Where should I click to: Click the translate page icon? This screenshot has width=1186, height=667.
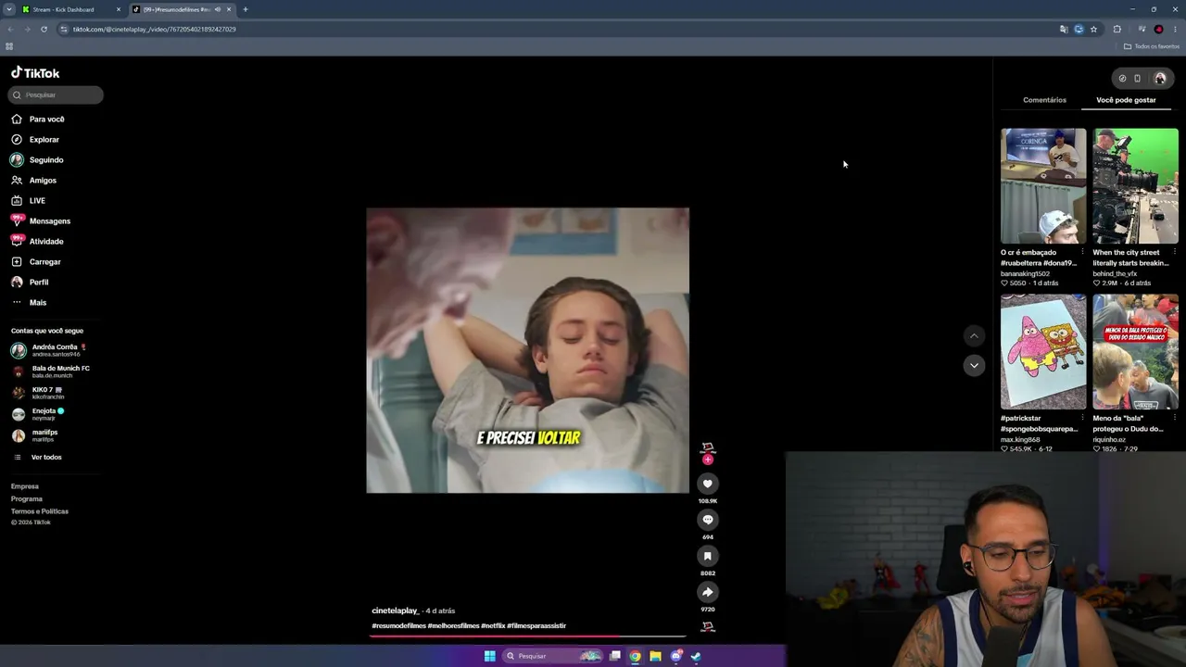pos(1064,29)
